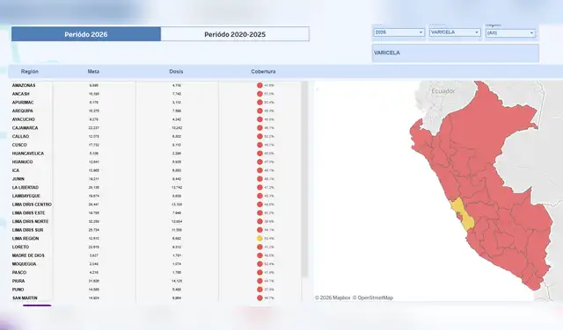The image size is (563, 330).
Task: Open the year dropdown showing 2026
Action: click(398, 32)
